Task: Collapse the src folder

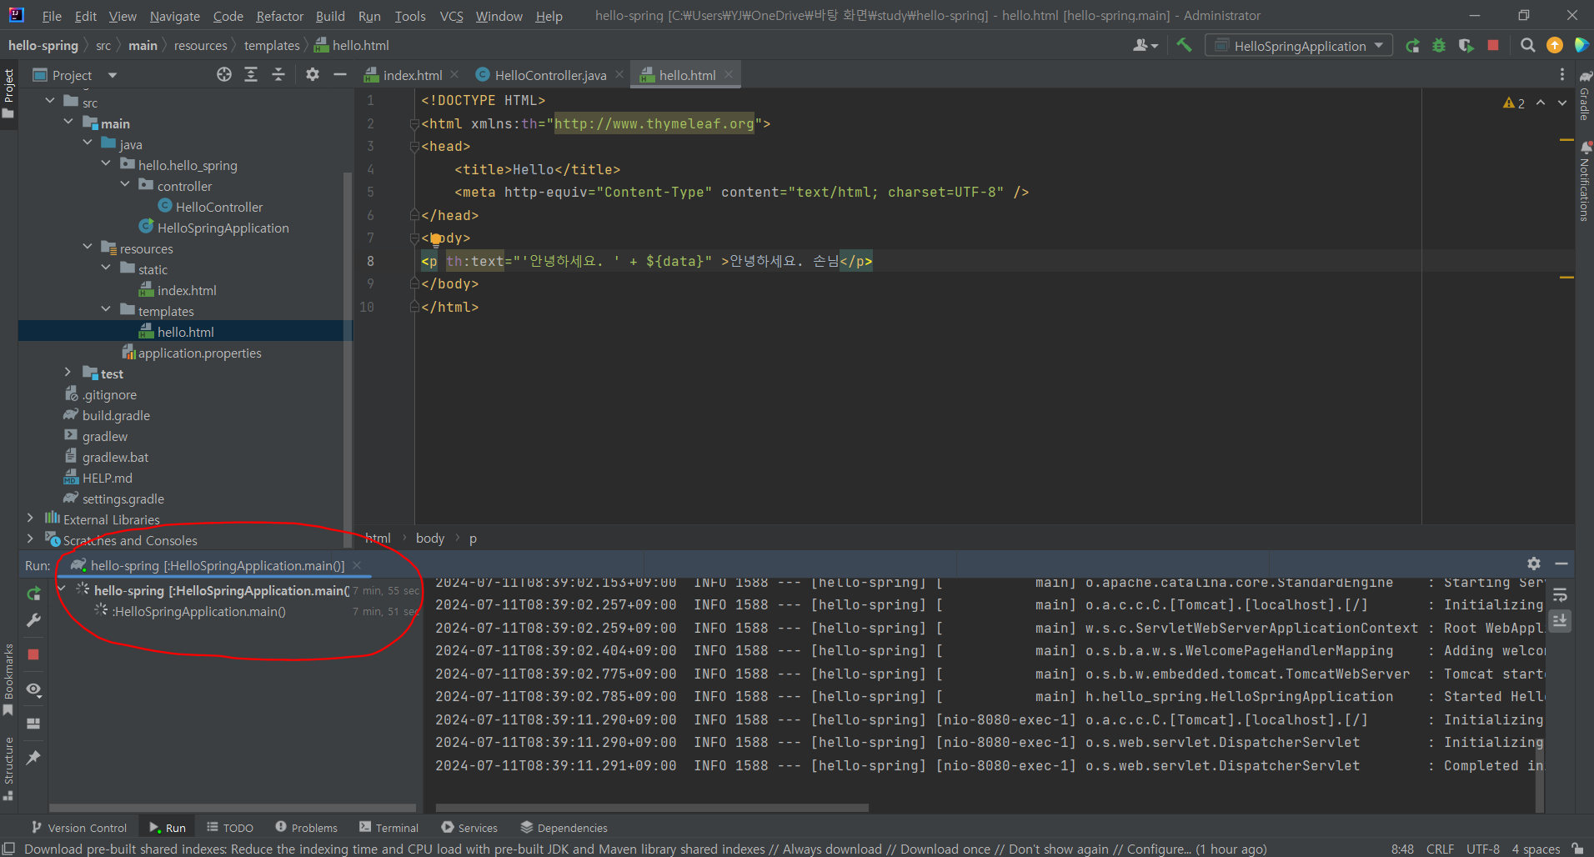Action: [x=50, y=101]
